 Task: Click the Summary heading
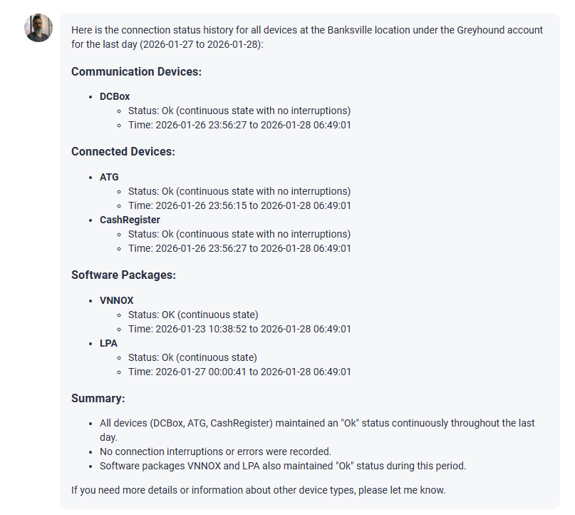pos(98,398)
